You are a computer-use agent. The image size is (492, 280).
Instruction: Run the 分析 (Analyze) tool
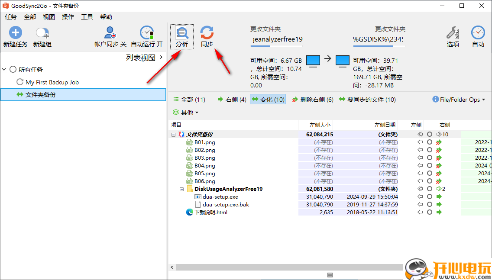pyautogui.click(x=181, y=36)
